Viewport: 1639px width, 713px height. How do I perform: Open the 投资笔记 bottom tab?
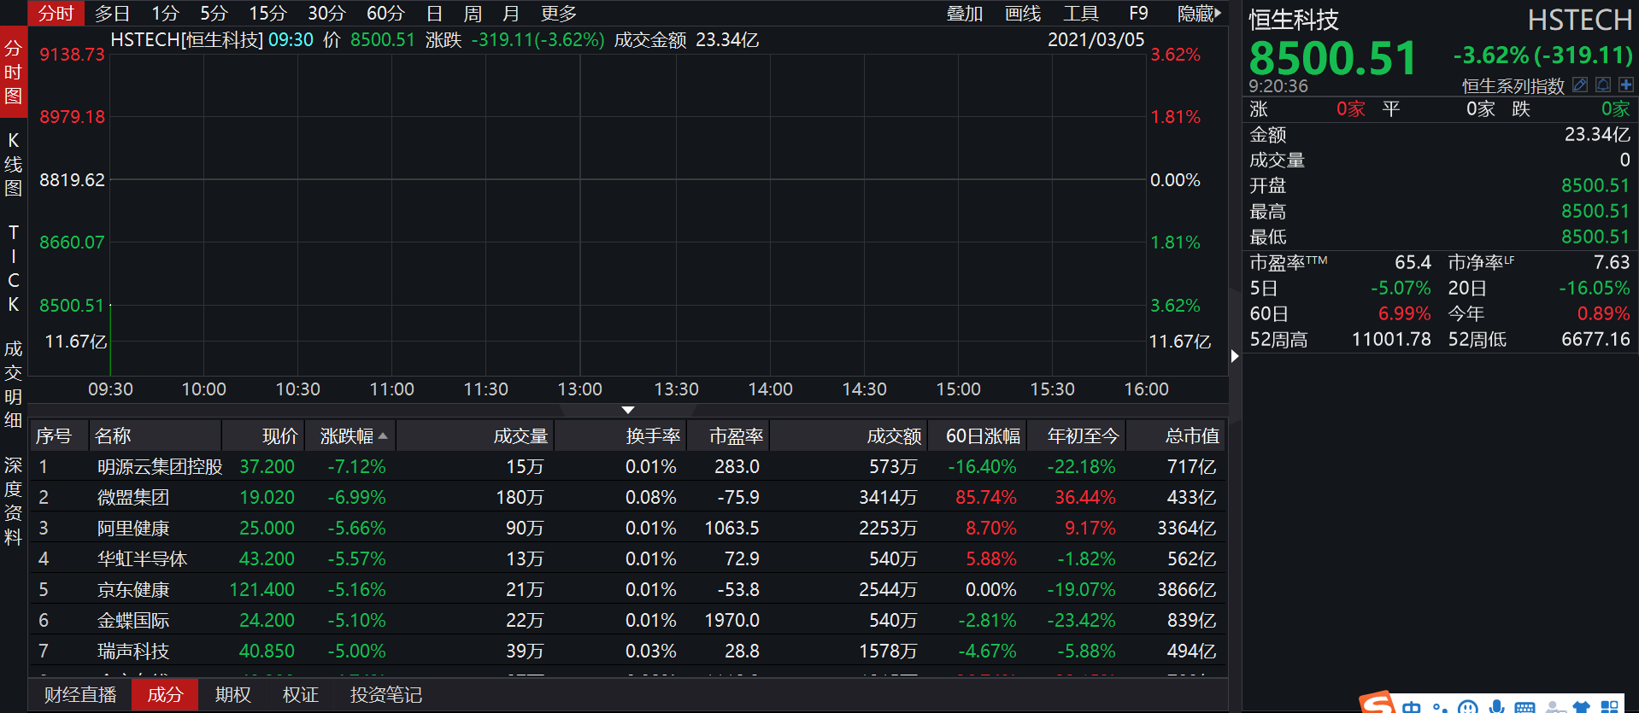(x=386, y=695)
